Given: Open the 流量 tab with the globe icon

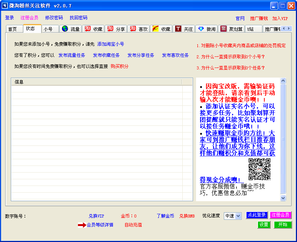Looking at the screenshot, I should (x=71, y=29).
